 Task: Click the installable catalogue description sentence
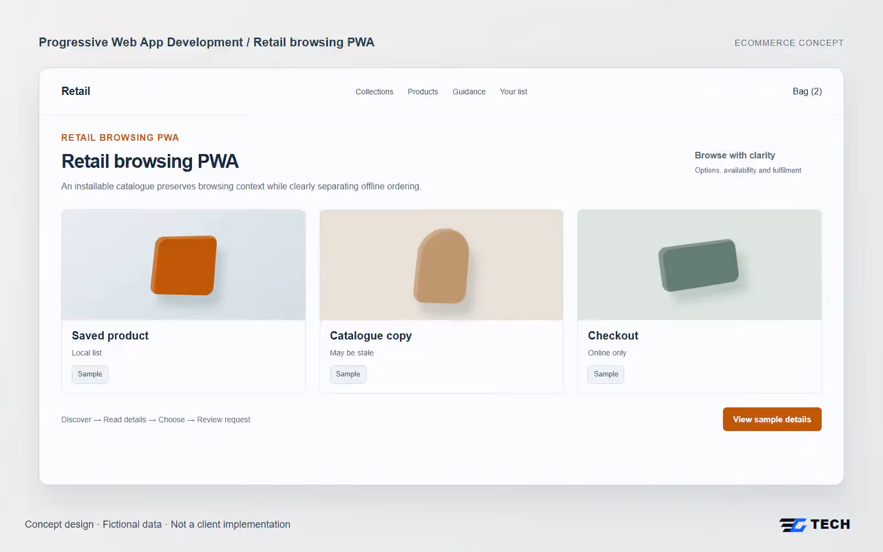pyautogui.click(x=241, y=187)
